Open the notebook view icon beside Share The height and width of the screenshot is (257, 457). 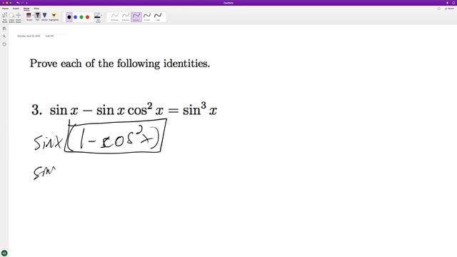(x=439, y=9)
